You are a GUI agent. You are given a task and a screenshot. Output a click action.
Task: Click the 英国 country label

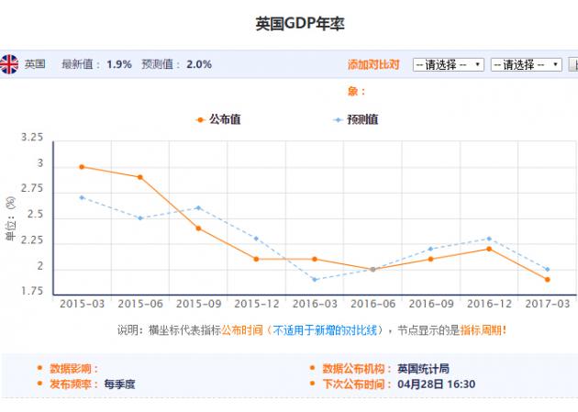[35, 64]
